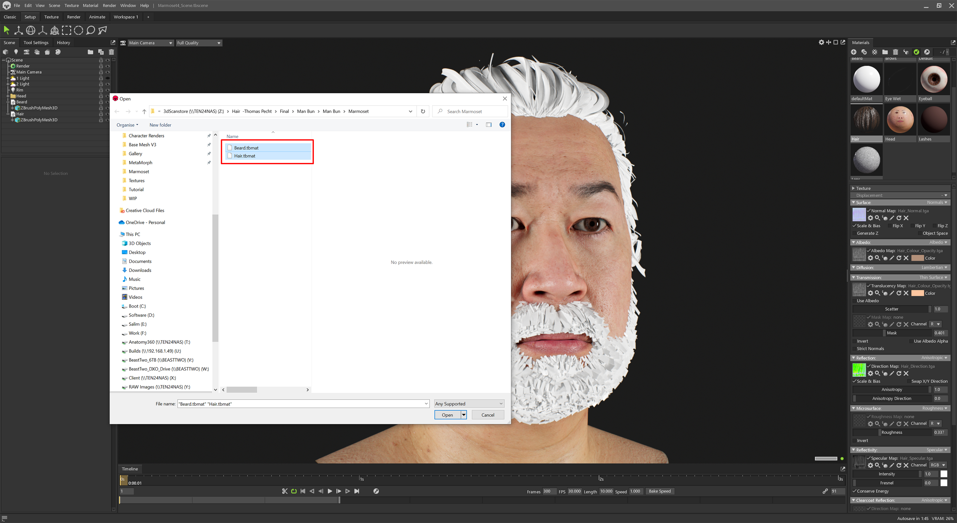Screen dimensions: 957x523
Task: Select the Rotate tool in the toolbar
Action: pyautogui.click(x=30, y=30)
